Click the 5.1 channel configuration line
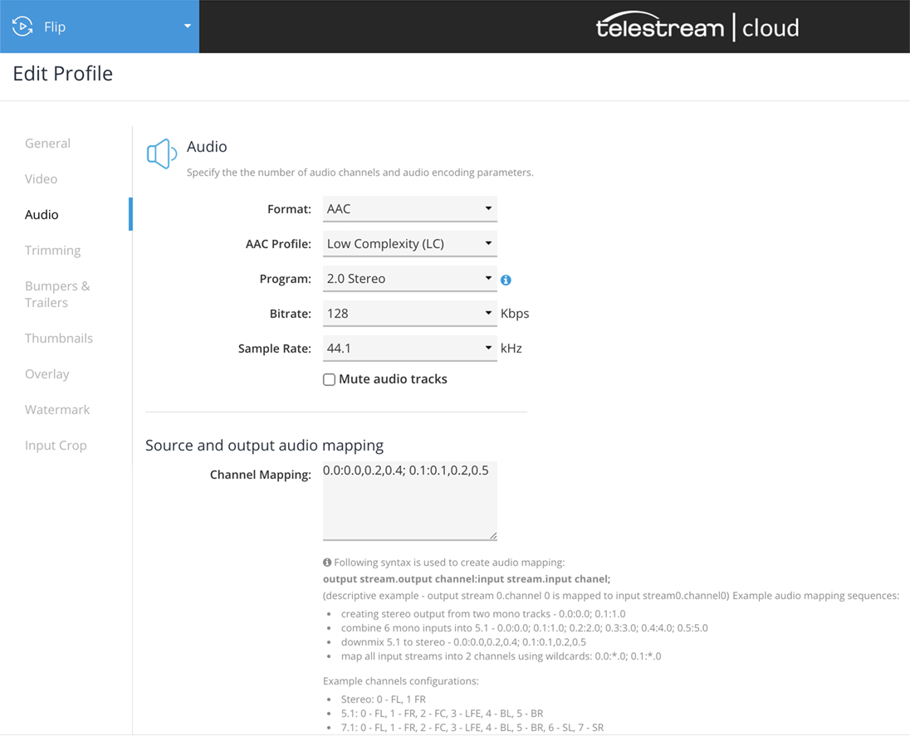Screen dimensions: 910x736 click(x=443, y=714)
